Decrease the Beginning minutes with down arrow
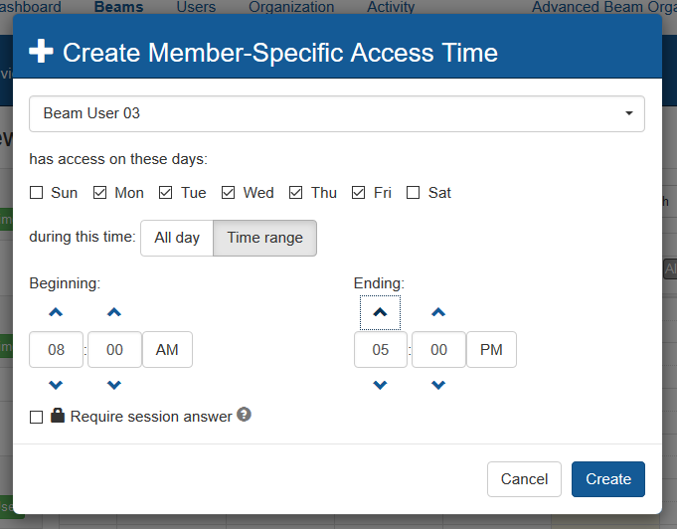677x529 pixels. coord(114,385)
